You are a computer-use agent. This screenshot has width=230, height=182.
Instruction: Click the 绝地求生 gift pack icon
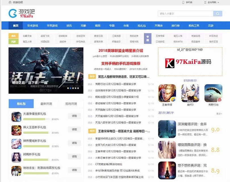pyautogui.click(x=16, y=171)
